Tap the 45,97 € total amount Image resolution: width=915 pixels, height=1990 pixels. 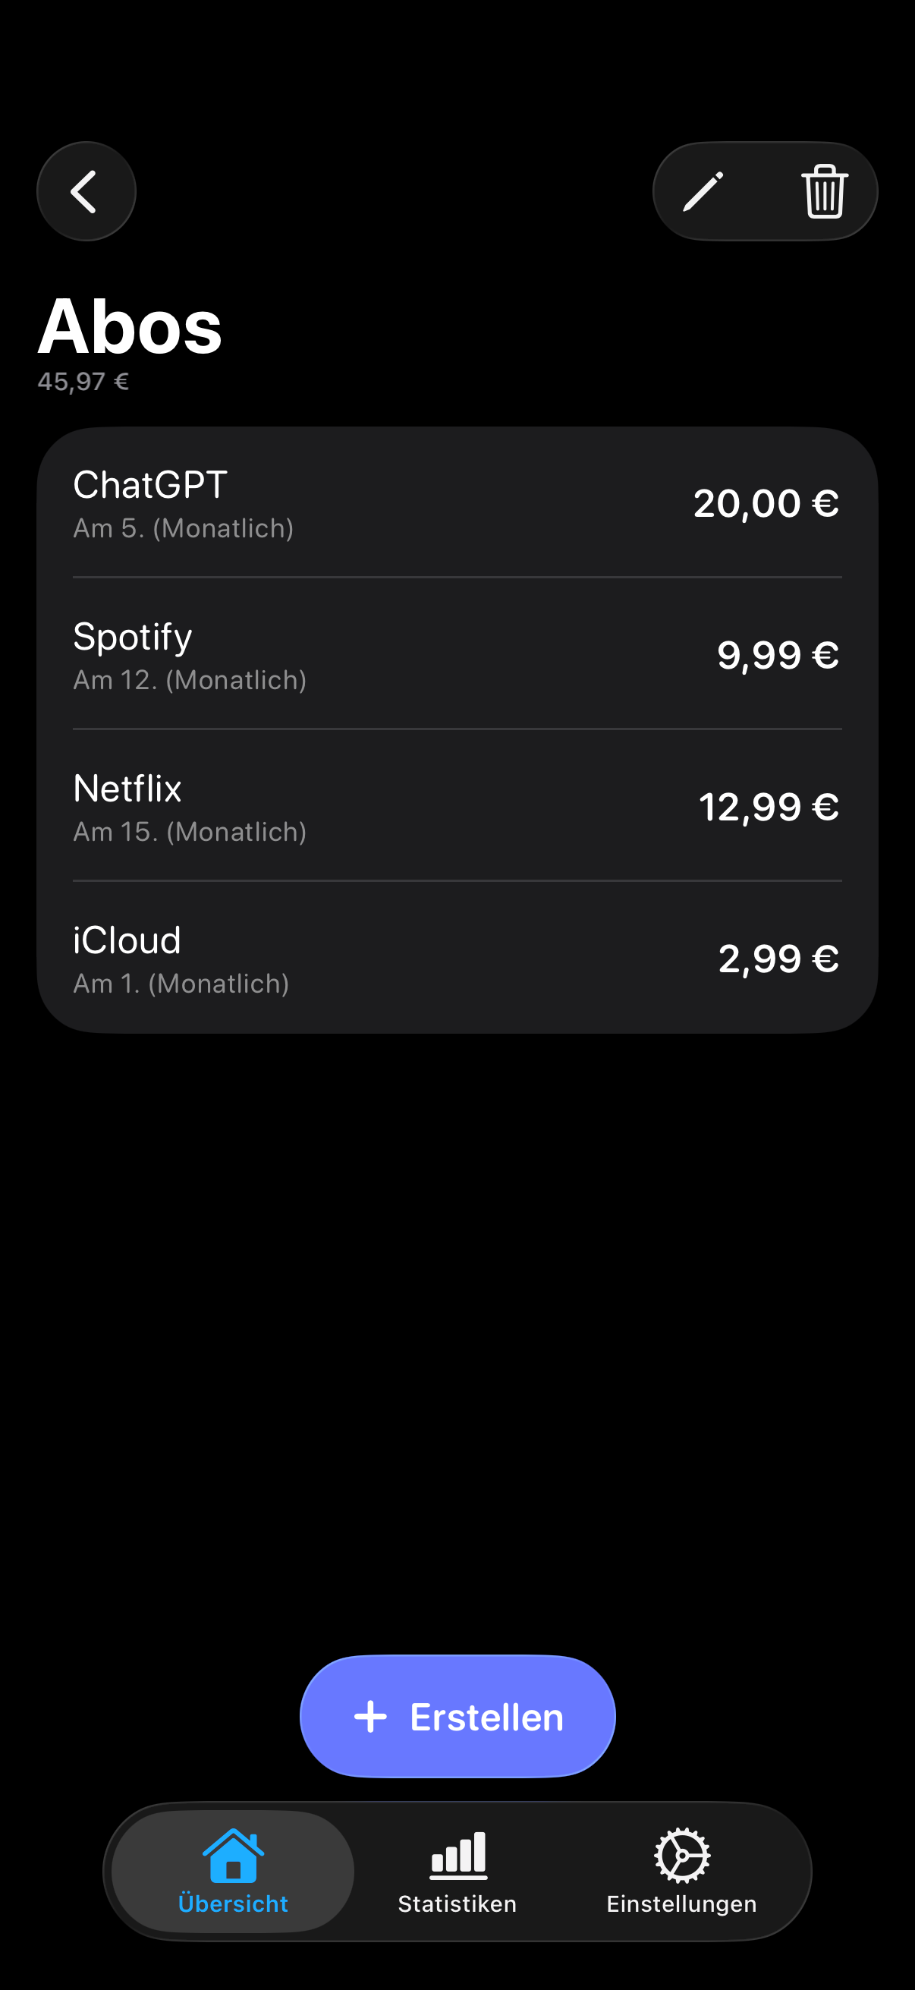coord(83,382)
